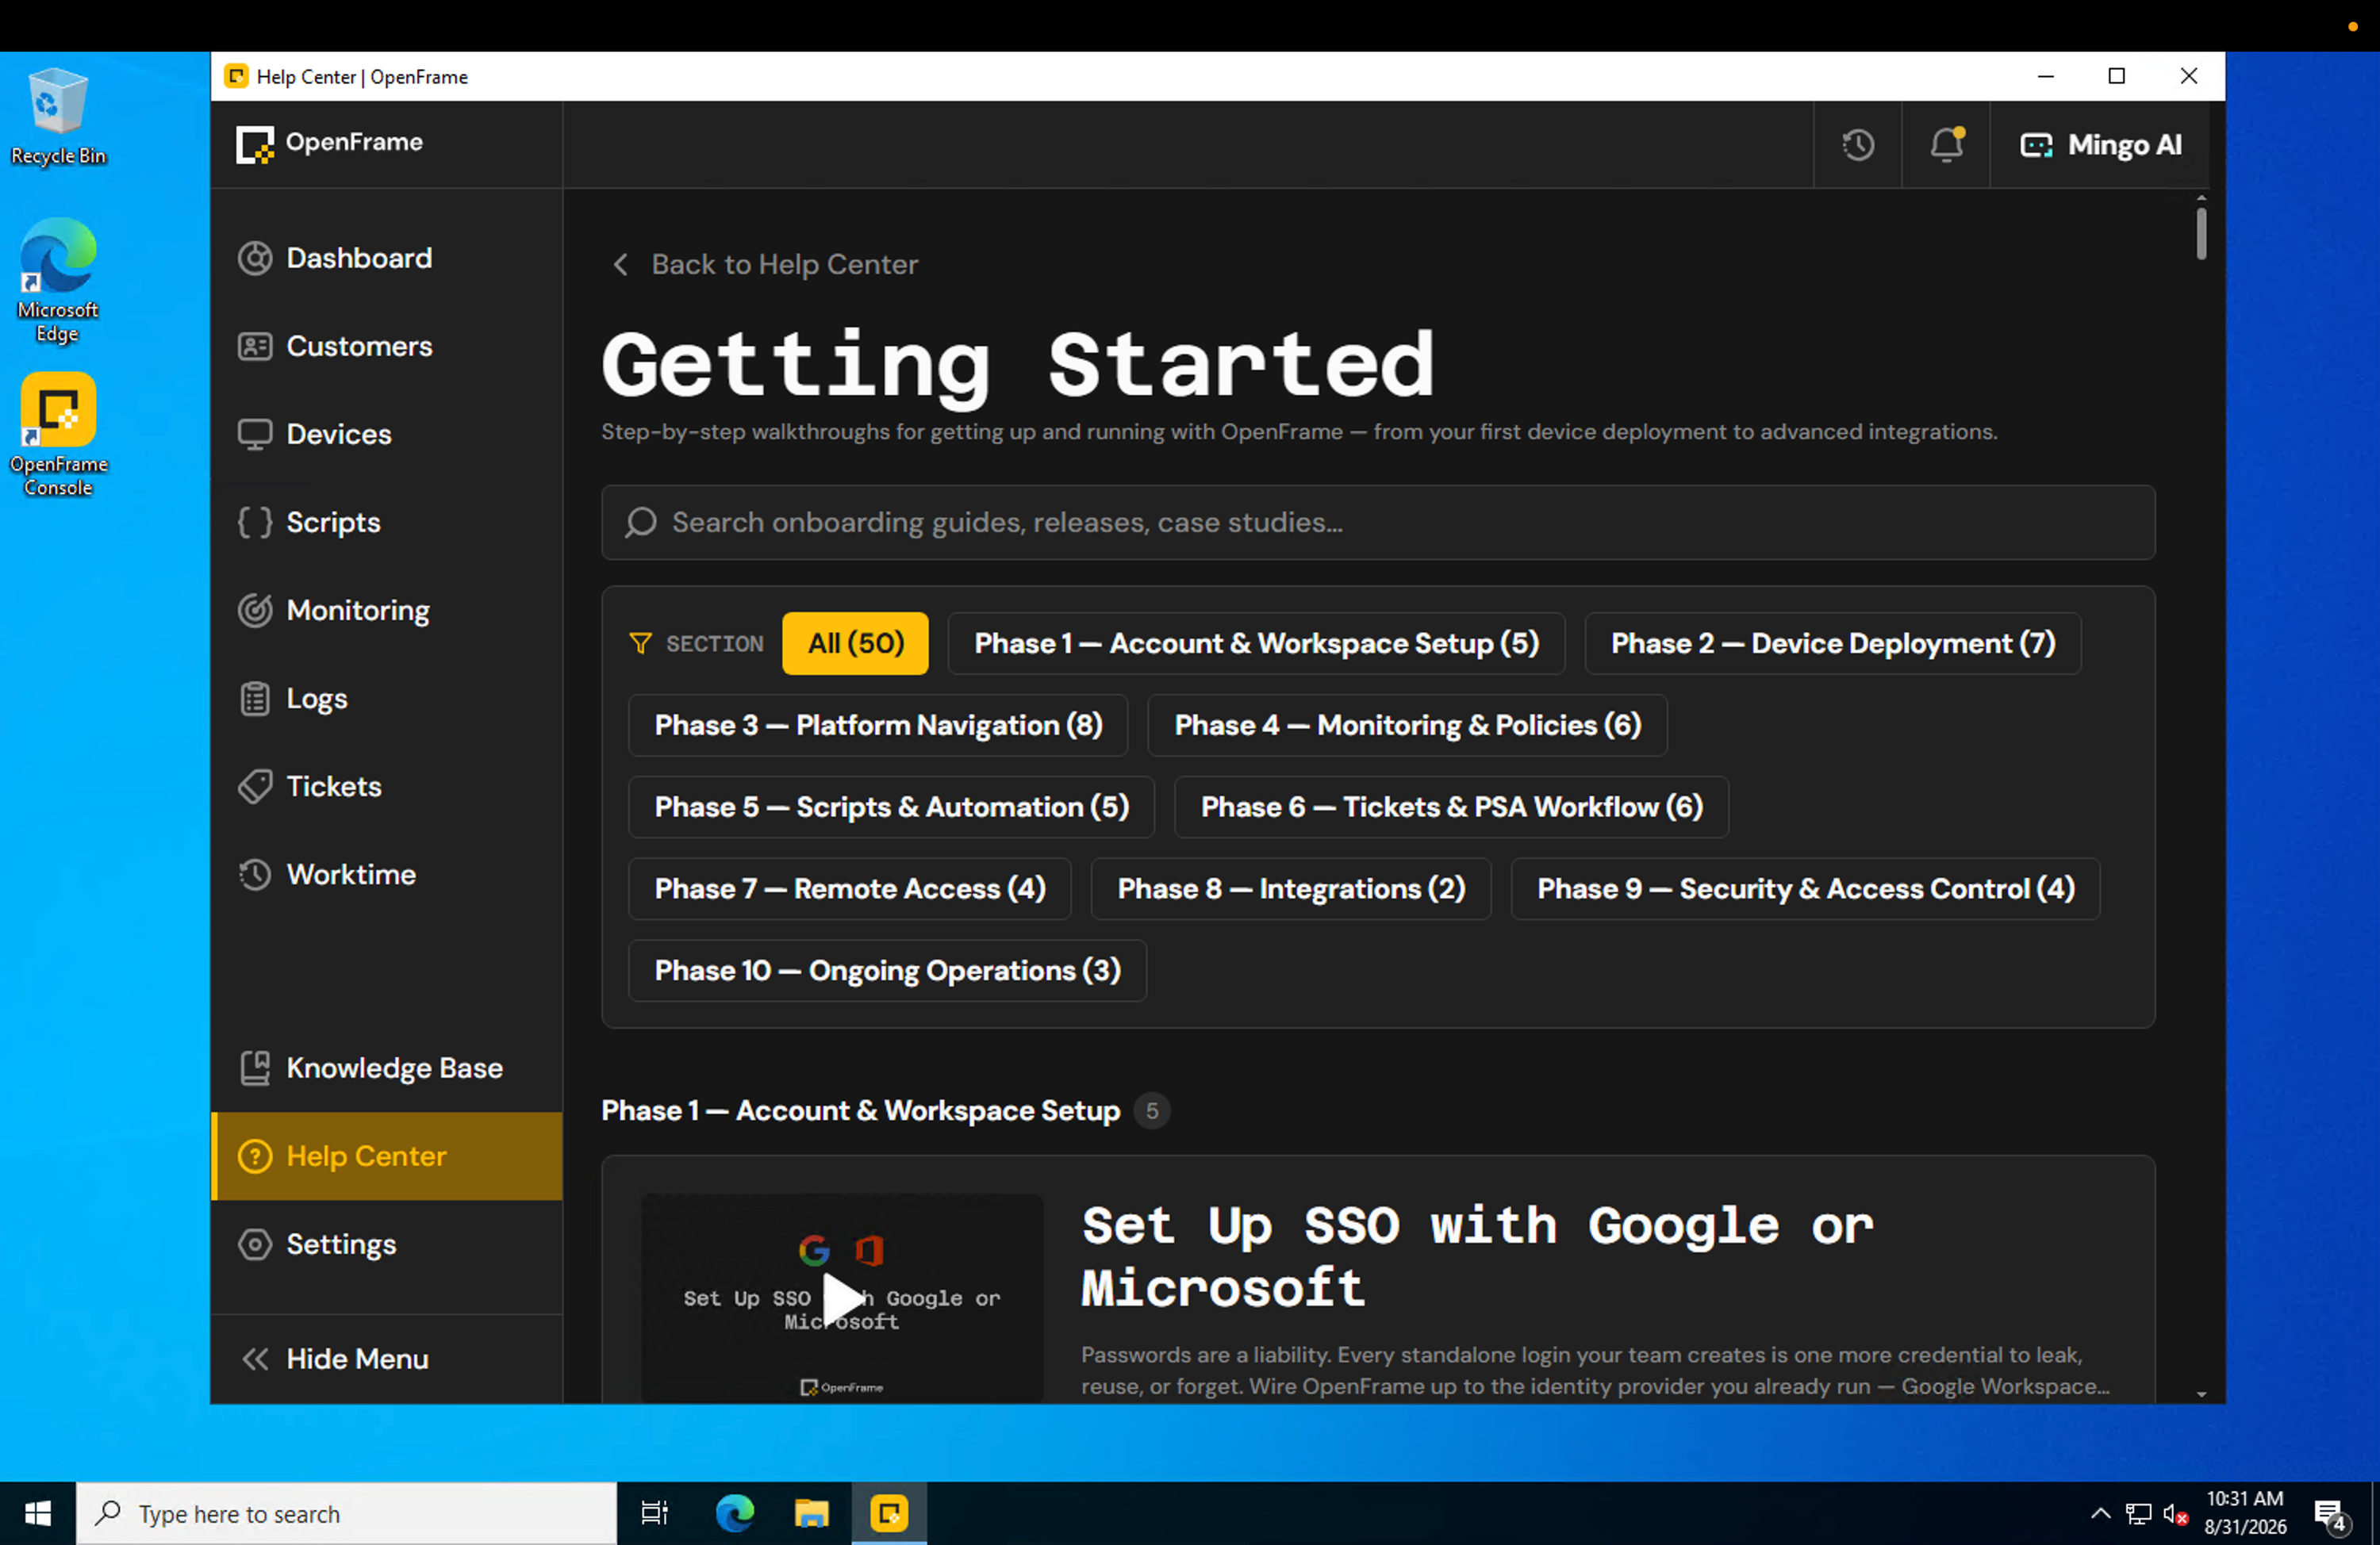Click the taskbar search box
Viewport: 2380px width, 1545px height.
coord(346,1514)
